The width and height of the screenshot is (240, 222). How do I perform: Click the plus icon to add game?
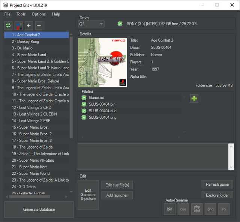29,25
